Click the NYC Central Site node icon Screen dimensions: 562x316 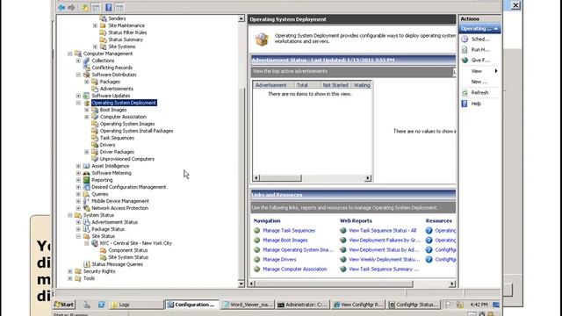tap(95, 243)
